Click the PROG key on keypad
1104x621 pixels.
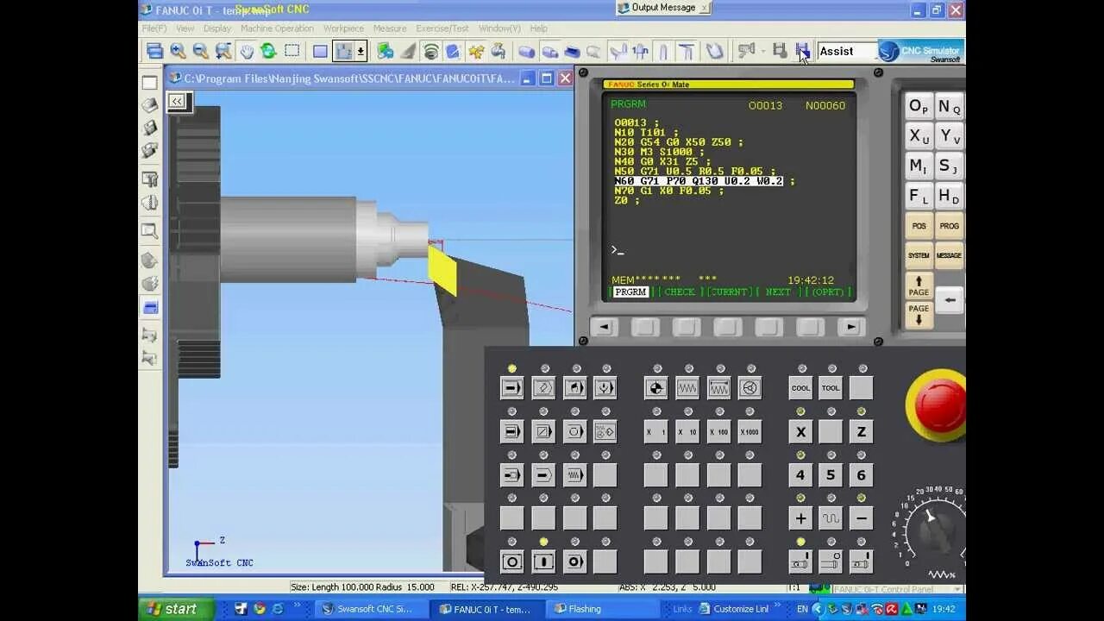(x=949, y=226)
